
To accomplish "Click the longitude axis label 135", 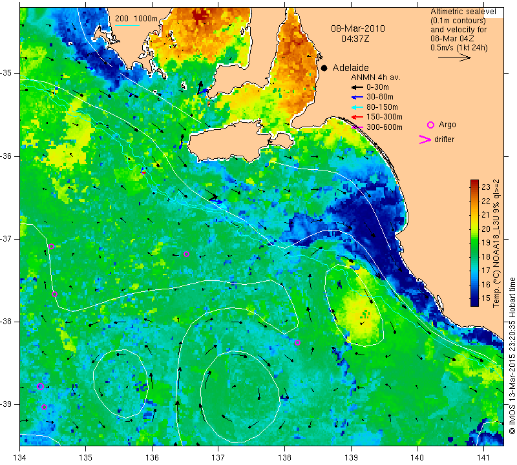I will click(x=86, y=458).
